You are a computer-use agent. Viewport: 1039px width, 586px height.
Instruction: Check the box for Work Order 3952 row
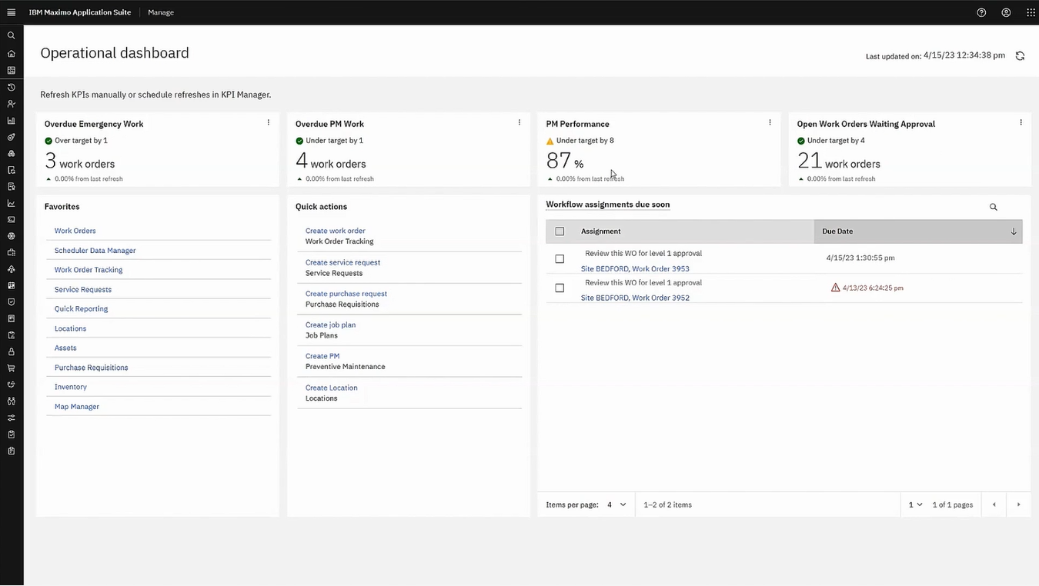coord(560,288)
